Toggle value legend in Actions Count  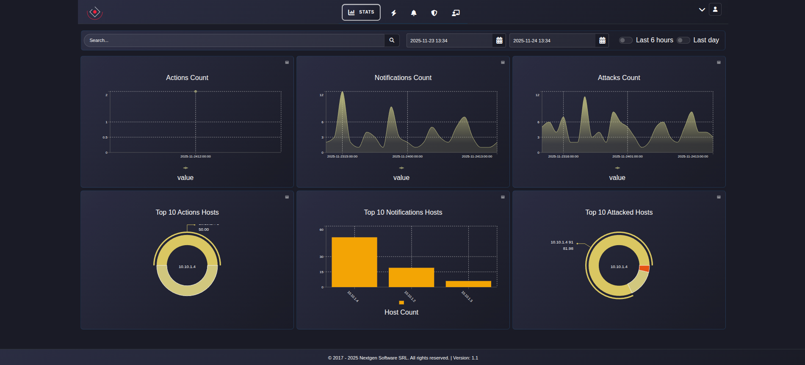coord(185,174)
